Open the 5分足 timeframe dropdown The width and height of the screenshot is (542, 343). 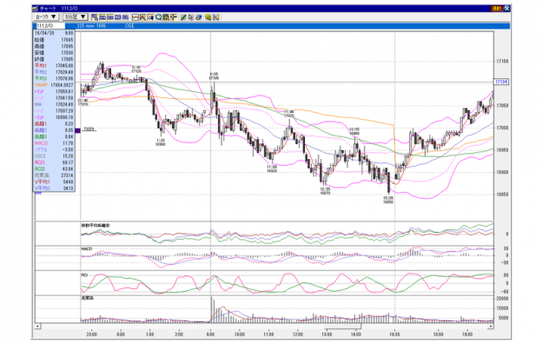coord(76,16)
